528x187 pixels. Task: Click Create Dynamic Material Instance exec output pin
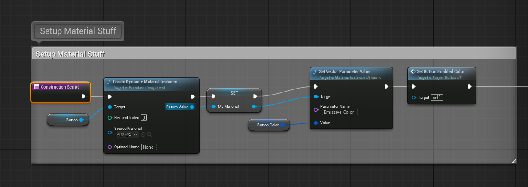193,97
